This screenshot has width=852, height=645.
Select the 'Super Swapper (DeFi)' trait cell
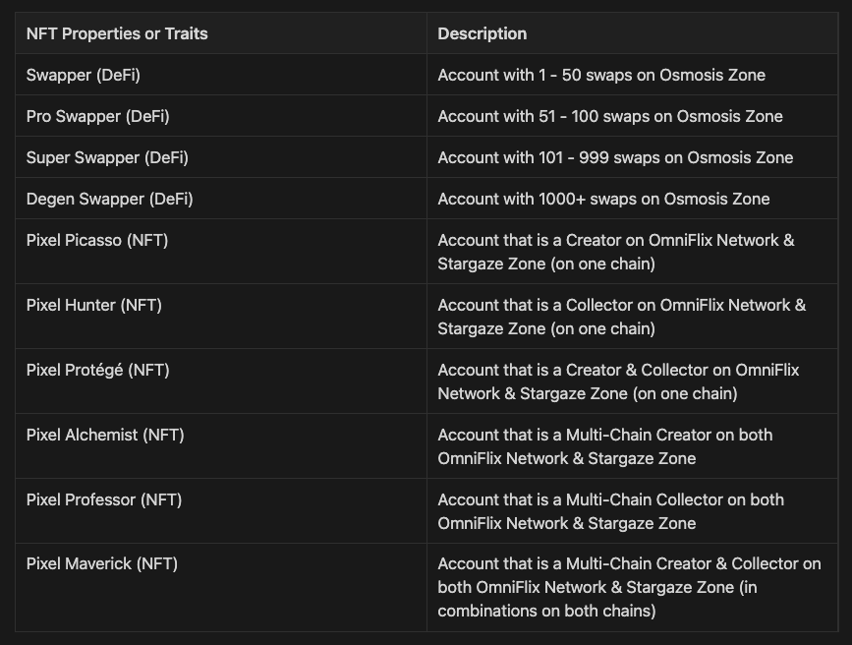click(107, 157)
